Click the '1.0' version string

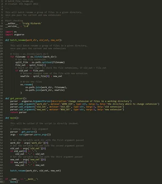(x=26, y=26)
